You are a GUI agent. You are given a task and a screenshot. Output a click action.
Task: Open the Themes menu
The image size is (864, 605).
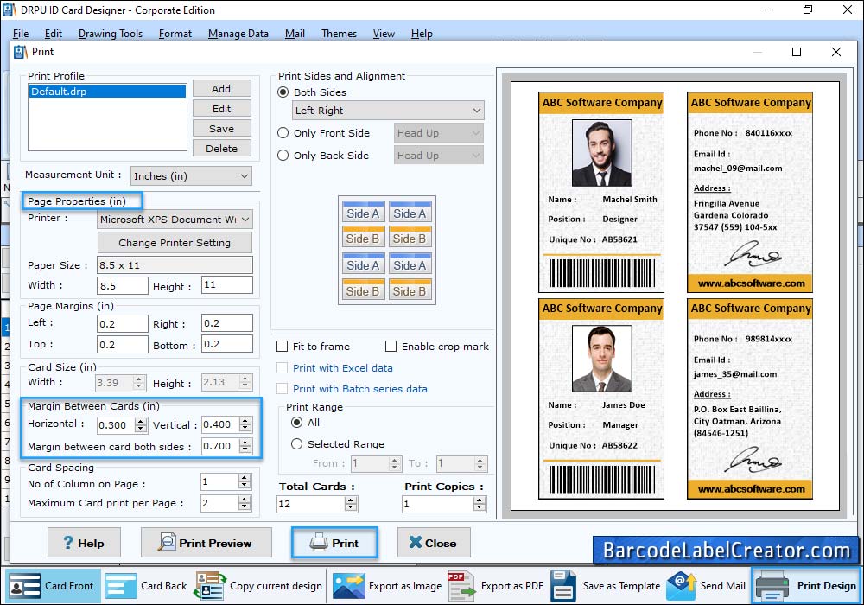[x=339, y=34]
